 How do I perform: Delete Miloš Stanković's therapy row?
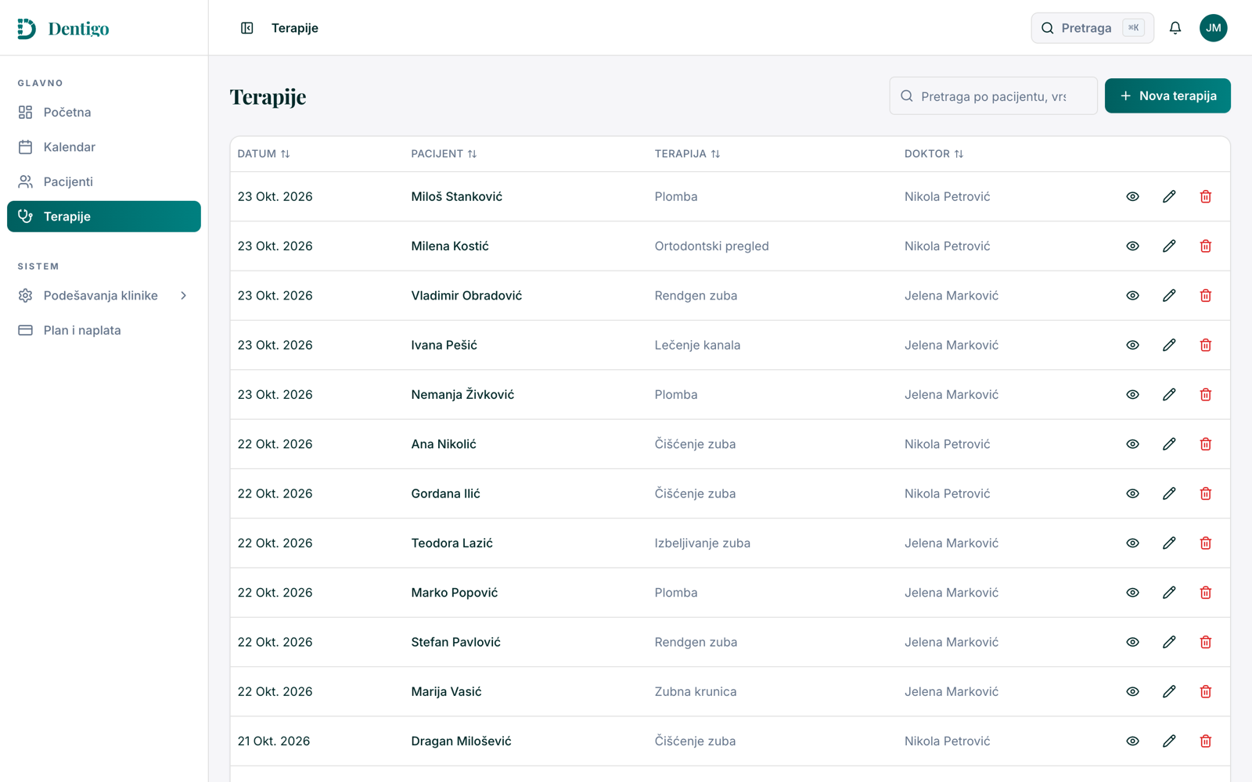(1206, 196)
